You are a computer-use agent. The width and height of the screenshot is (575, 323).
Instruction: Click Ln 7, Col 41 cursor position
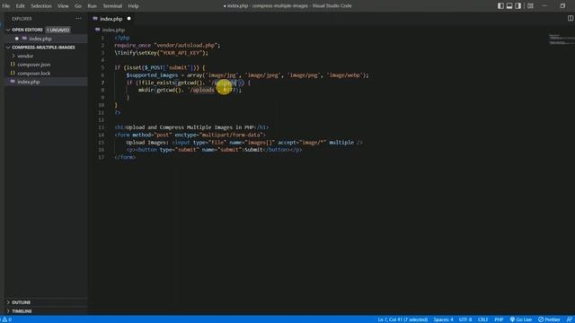coord(402,319)
